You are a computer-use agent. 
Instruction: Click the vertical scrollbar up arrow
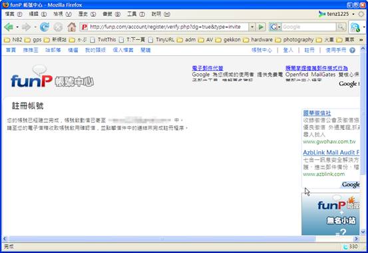pos(363,49)
